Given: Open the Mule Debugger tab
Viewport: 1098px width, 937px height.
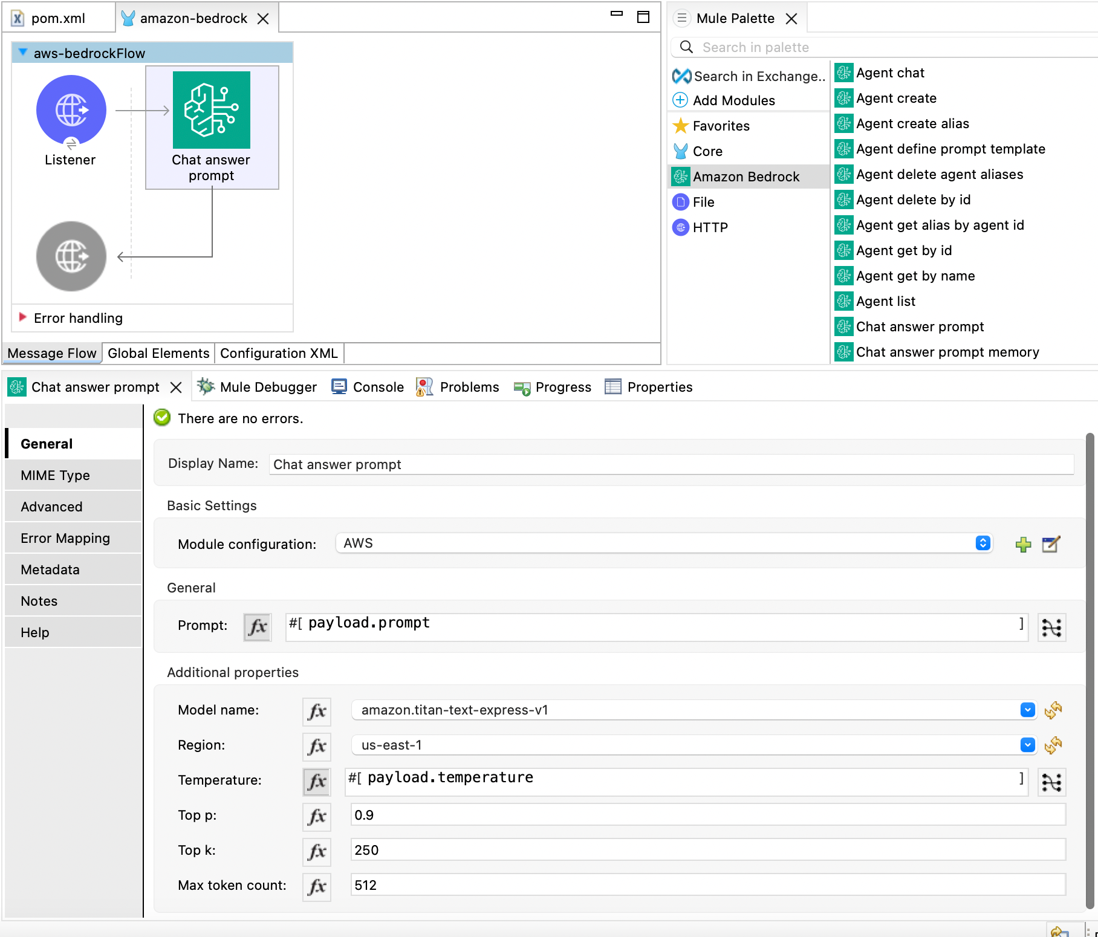Looking at the screenshot, I should (x=257, y=387).
